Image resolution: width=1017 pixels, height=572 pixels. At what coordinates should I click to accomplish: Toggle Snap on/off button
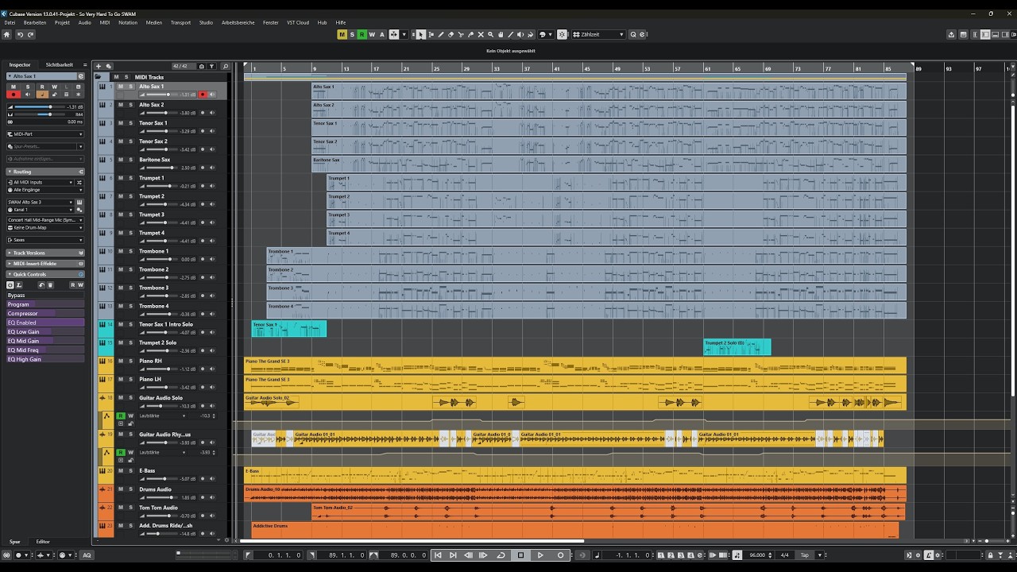coord(561,34)
